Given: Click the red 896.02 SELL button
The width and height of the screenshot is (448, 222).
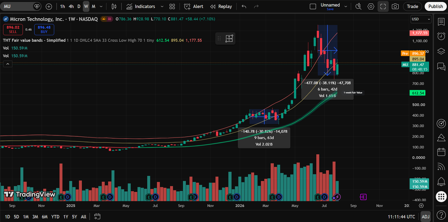Looking at the screenshot, I should 13,29.
